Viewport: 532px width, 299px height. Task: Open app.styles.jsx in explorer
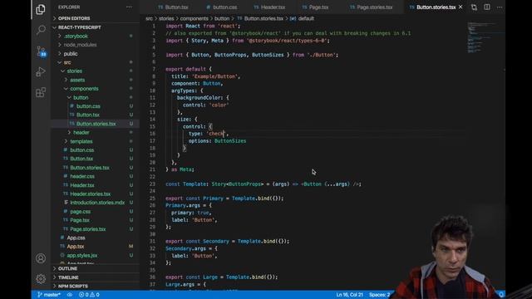click(x=82, y=255)
